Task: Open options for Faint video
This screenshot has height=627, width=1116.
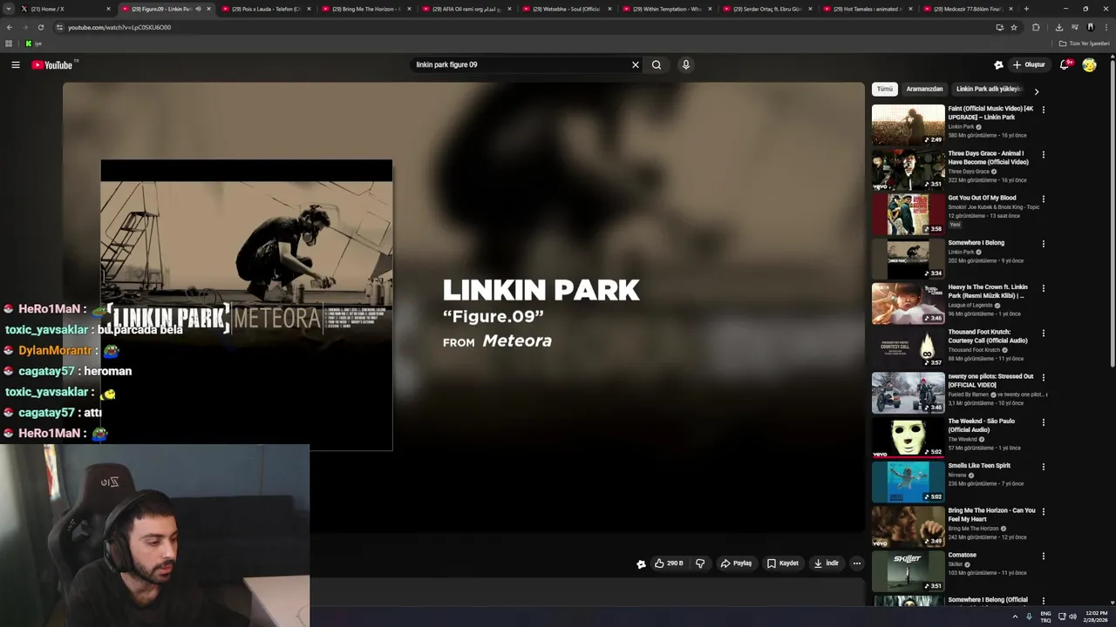Action: click(1043, 110)
